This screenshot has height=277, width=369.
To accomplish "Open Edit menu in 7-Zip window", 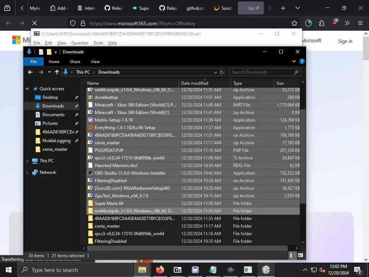I will pos(49,43).
